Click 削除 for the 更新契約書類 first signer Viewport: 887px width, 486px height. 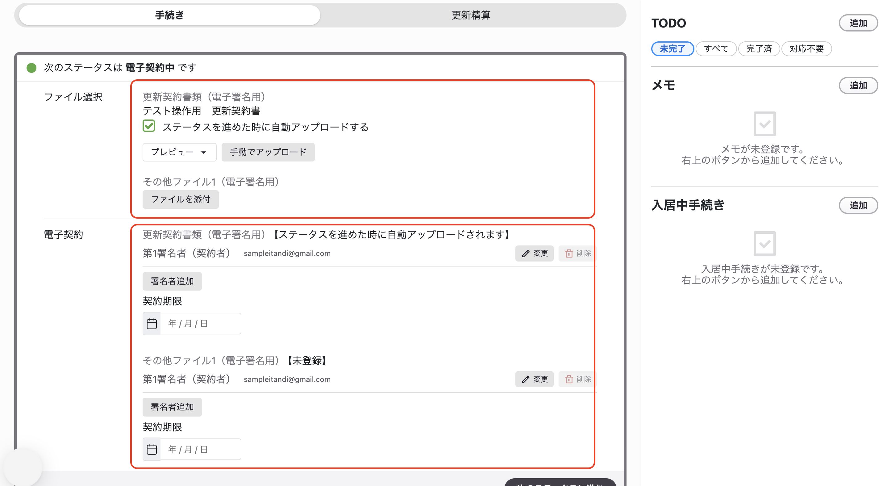(x=577, y=253)
